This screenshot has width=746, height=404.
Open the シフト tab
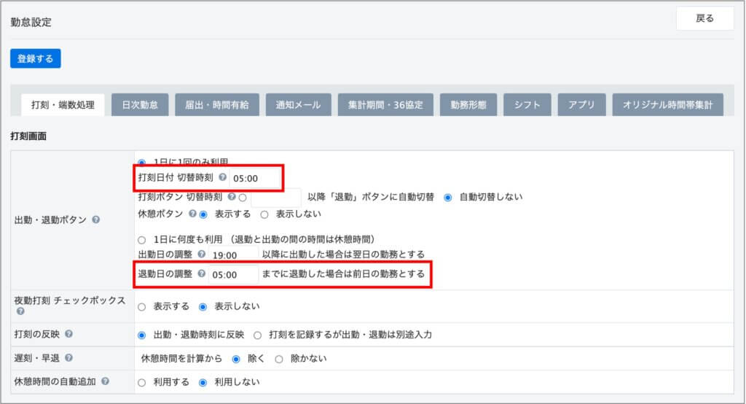pos(527,105)
